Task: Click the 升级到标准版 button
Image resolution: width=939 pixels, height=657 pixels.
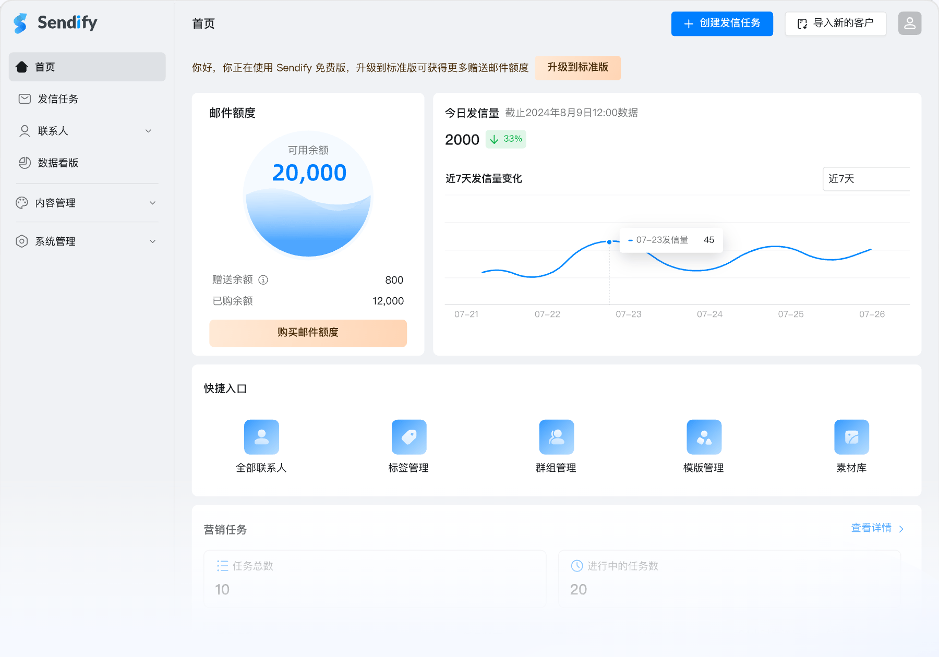Action: [577, 68]
